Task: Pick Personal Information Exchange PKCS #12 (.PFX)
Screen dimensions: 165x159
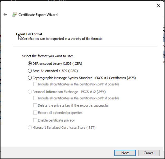Action: [x=30, y=92]
